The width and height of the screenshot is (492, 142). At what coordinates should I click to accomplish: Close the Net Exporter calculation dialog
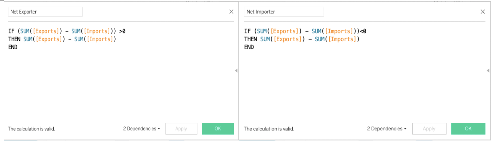click(x=231, y=12)
